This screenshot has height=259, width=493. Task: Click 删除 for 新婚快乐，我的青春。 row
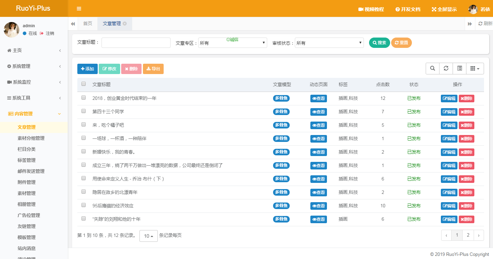coord(466,152)
